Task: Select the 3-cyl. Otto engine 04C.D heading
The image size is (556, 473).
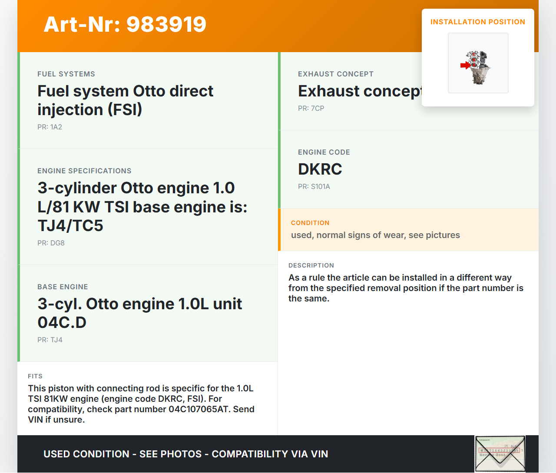Action: 139,313
